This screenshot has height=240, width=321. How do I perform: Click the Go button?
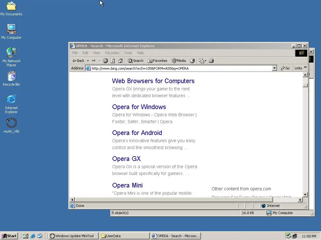click(285, 68)
